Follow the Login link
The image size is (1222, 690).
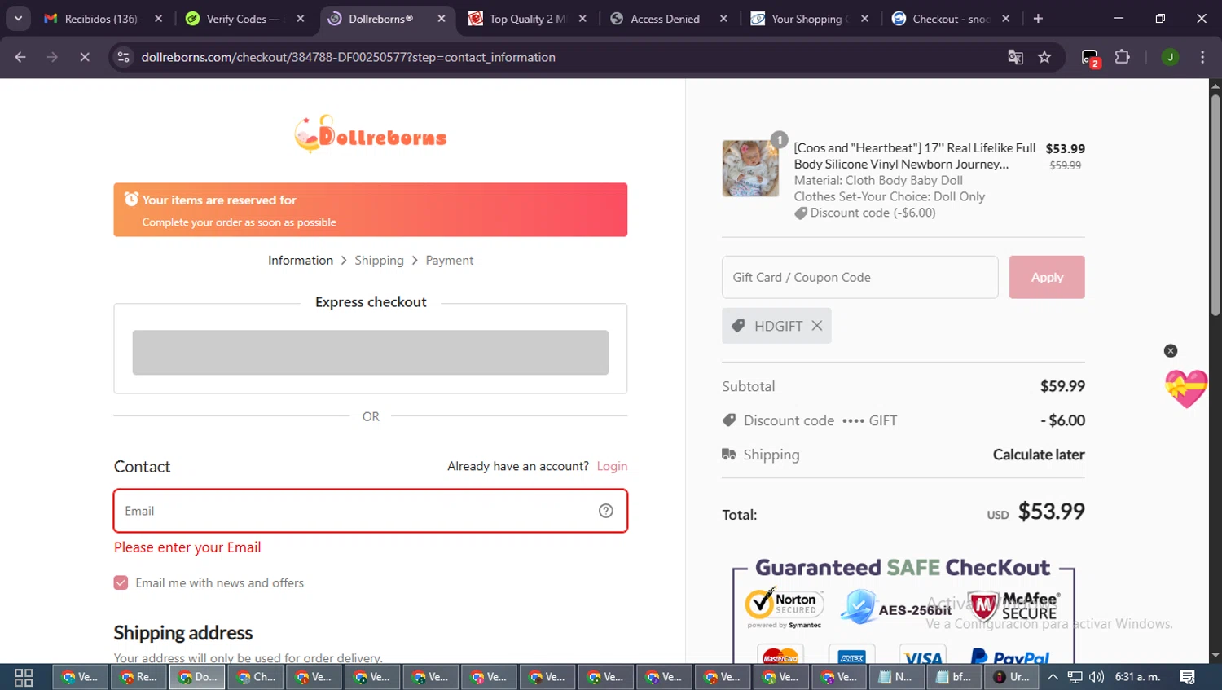612,466
